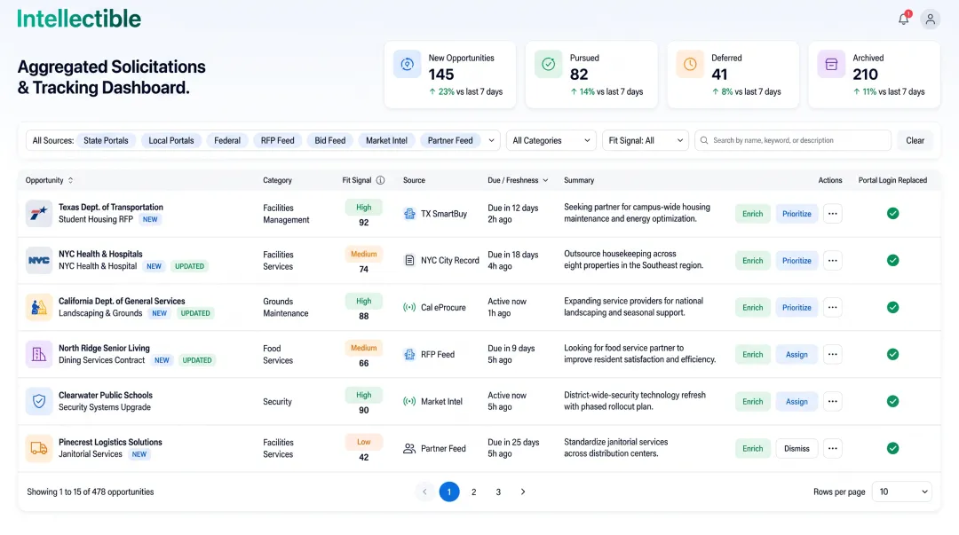Open more actions for California Dept. row
959x535 pixels.
(x=832, y=308)
